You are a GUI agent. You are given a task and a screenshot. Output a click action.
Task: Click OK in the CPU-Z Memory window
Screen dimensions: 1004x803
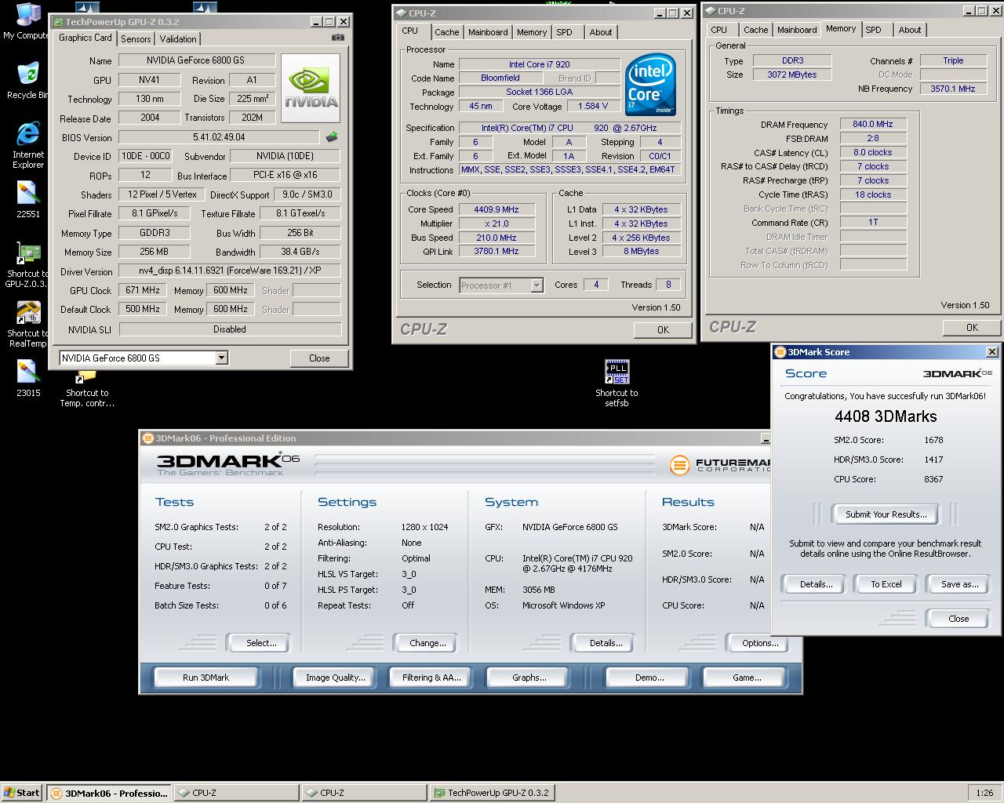(972, 328)
